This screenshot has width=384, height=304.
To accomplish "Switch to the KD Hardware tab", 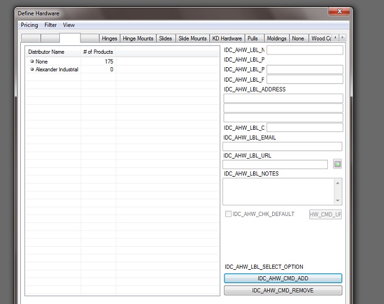I will click(x=227, y=38).
